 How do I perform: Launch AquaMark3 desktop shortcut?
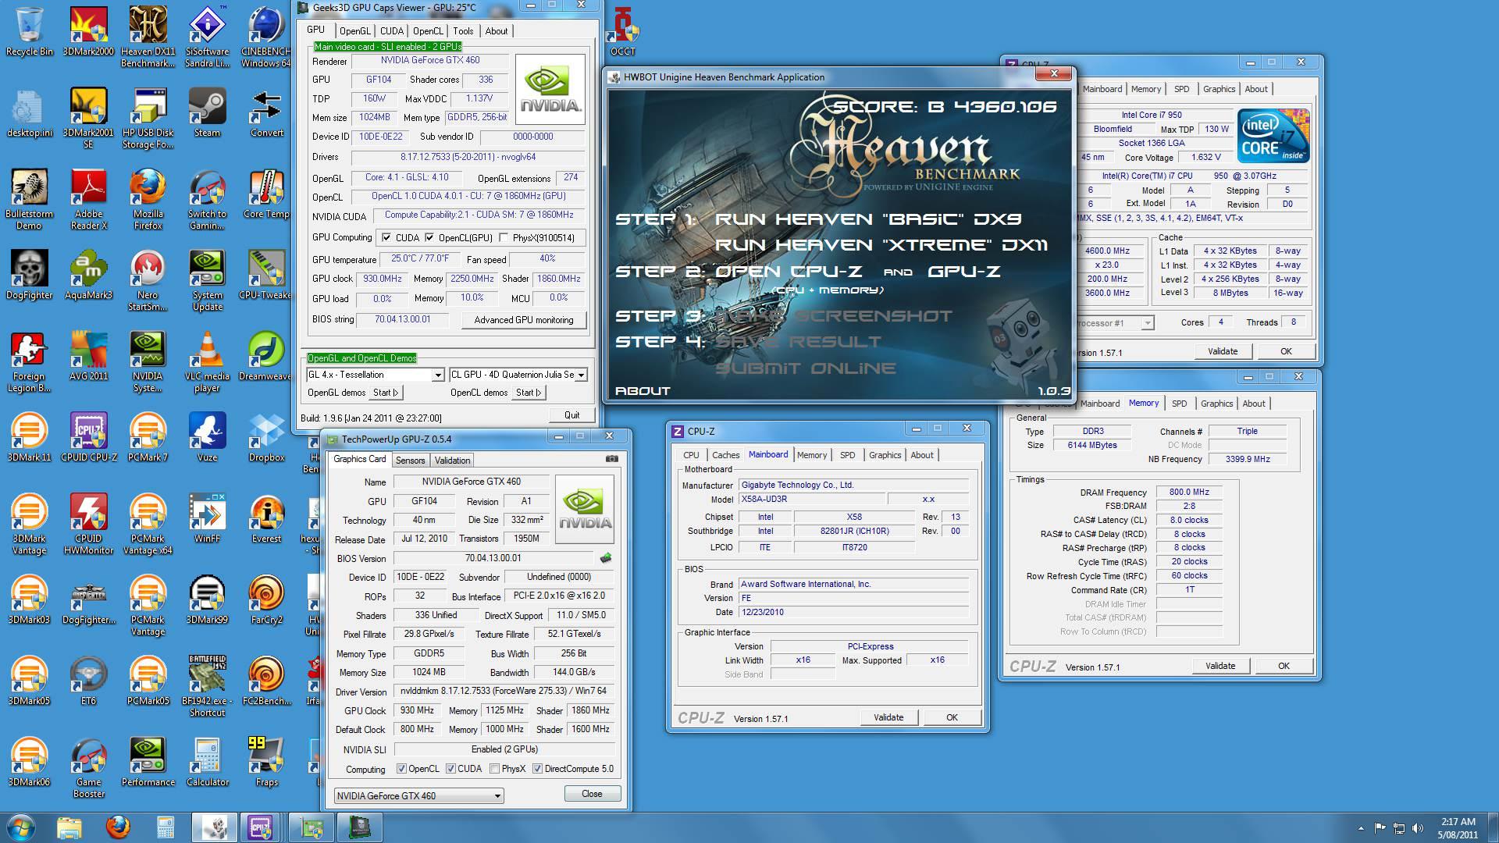[88, 276]
